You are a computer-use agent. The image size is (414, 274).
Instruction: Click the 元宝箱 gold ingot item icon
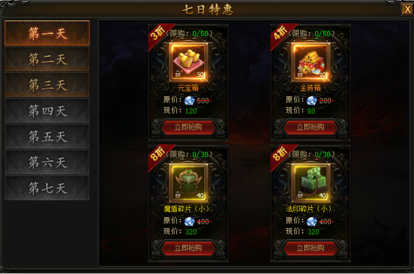pos(189,62)
